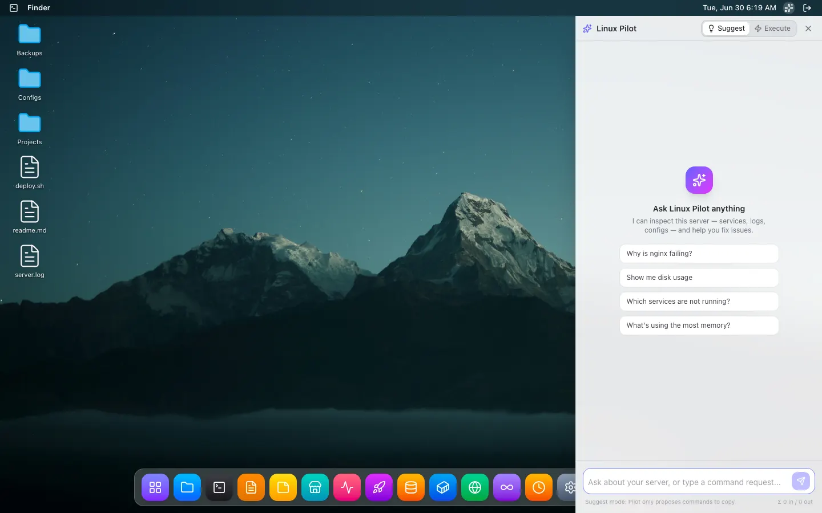Choose the 'Why is nginx failing?' suggestion
This screenshot has height=513, width=822.
pyautogui.click(x=699, y=254)
